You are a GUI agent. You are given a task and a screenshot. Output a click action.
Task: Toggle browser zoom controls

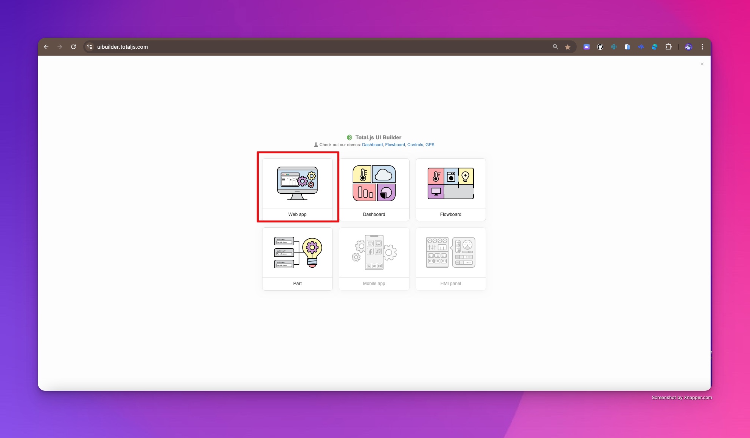point(556,47)
